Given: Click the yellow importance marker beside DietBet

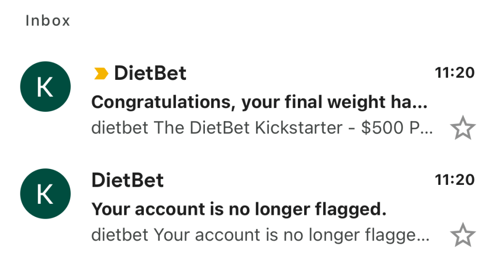Looking at the screenshot, I should [101, 74].
